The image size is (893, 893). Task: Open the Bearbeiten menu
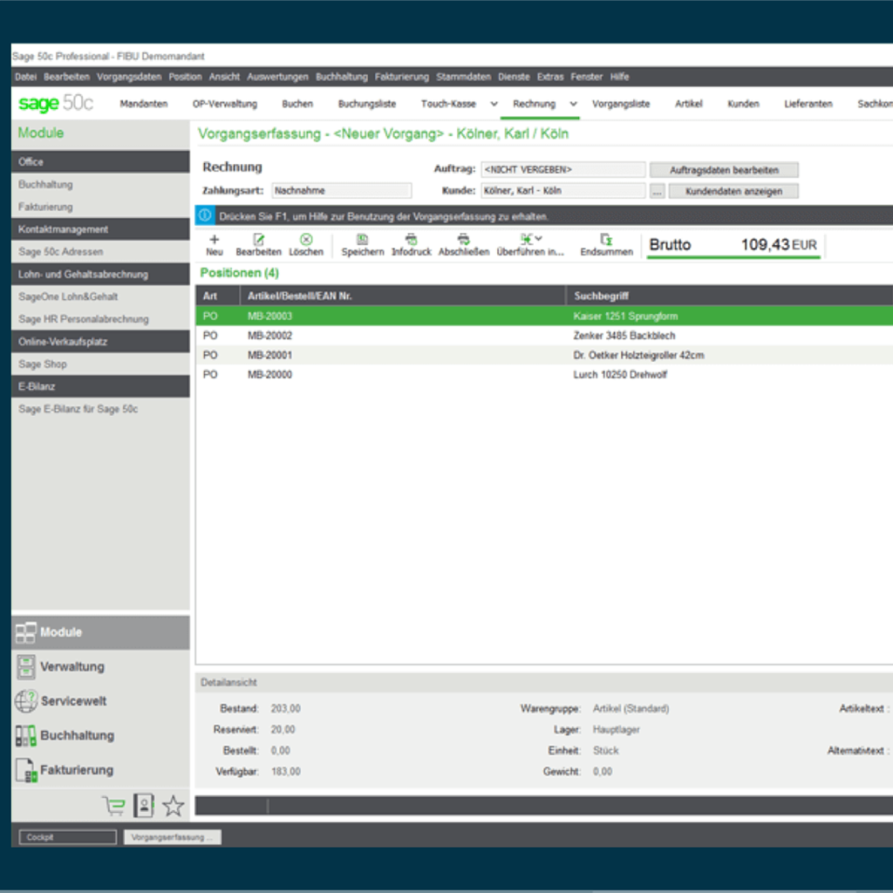pyautogui.click(x=66, y=77)
